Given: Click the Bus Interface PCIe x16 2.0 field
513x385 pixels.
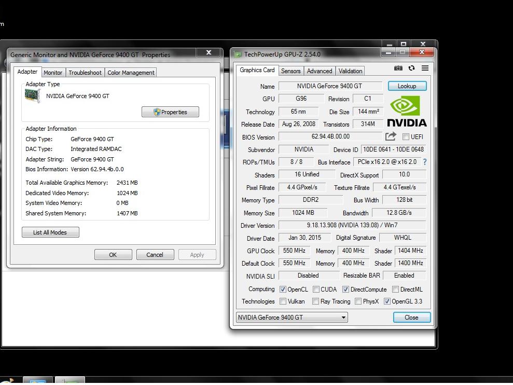Looking at the screenshot, I should pyautogui.click(x=387, y=162).
